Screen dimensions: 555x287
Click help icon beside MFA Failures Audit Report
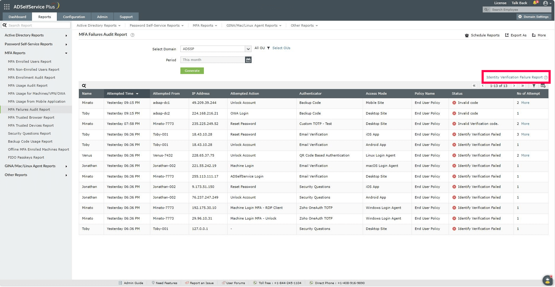pyautogui.click(x=132, y=35)
